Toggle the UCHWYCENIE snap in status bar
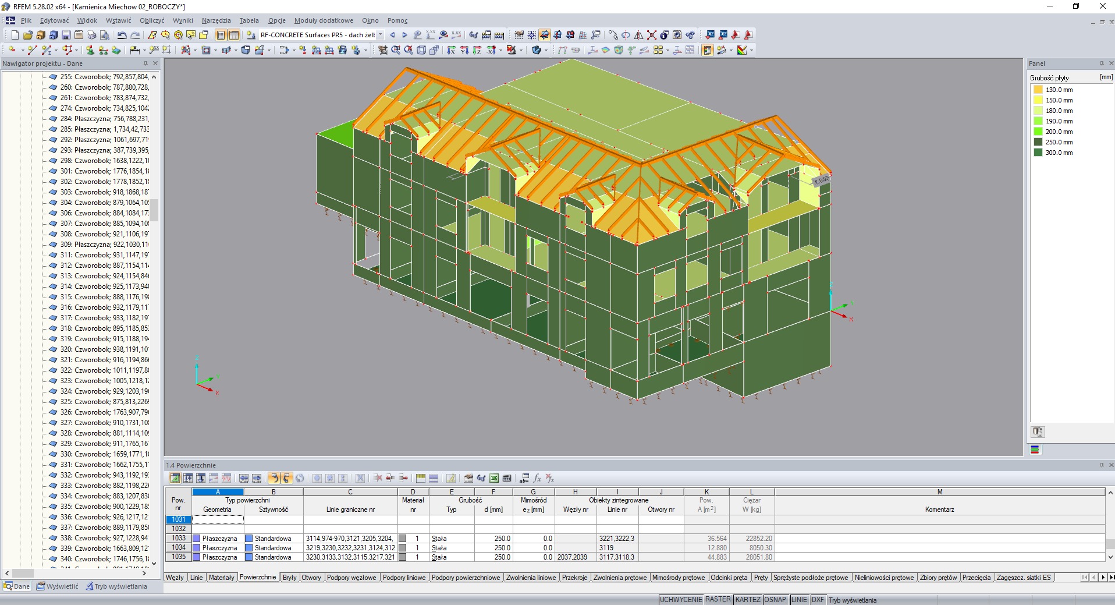 click(680, 600)
